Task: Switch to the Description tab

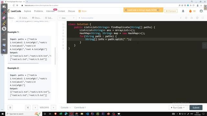Action: tap(12, 18)
